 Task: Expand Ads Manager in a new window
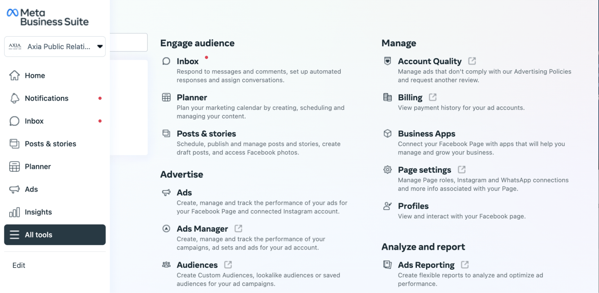tap(238, 228)
